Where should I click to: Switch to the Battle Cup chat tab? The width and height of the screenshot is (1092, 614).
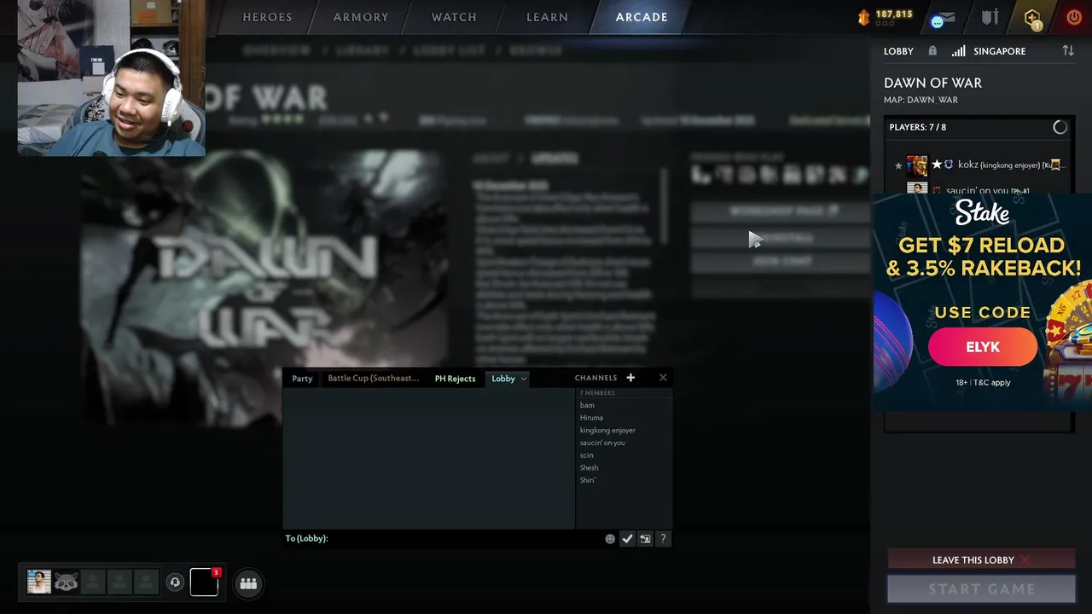pyautogui.click(x=374, y=379)
